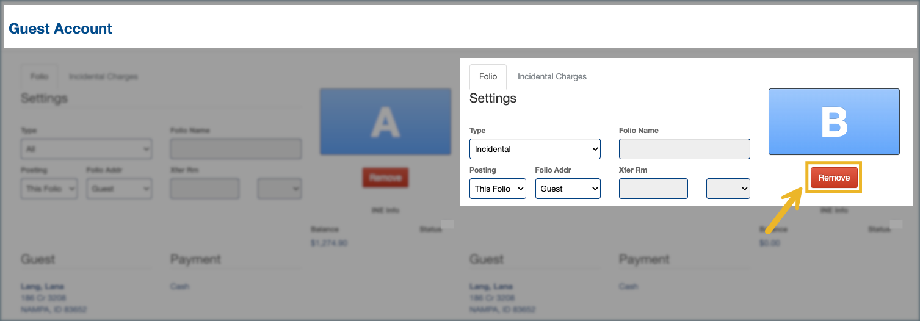The width and height of the screenshot is (920, 321).
Task: Open the dropdown beside folio B Xfer Rm
Action: [x=728, y=189]
